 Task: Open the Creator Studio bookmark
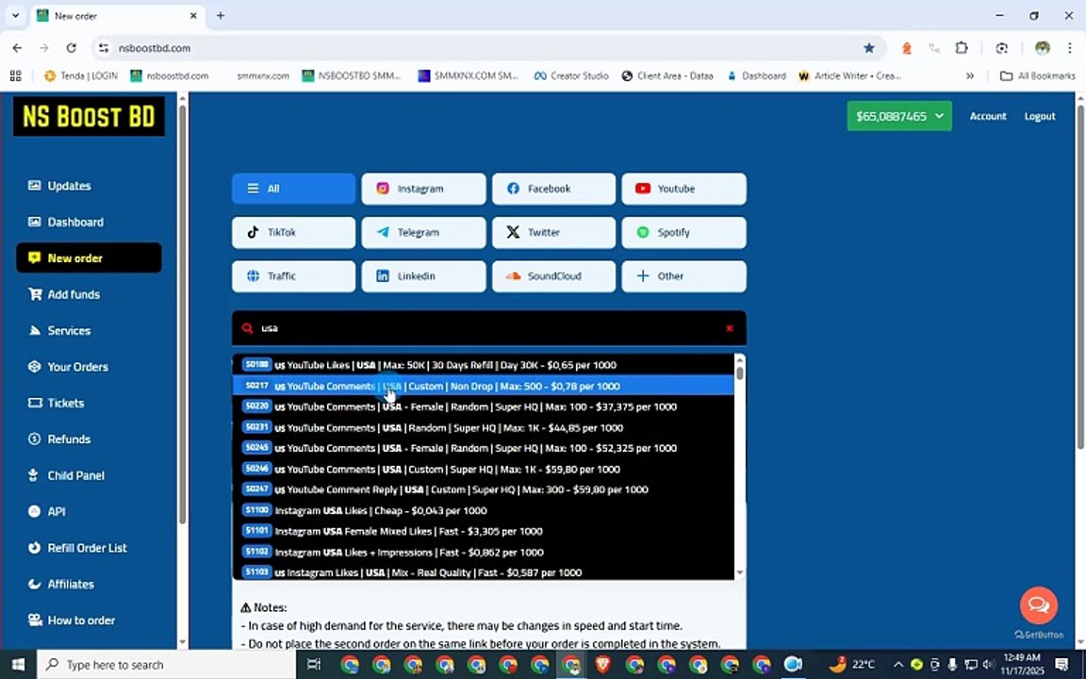tap(570, 75)
